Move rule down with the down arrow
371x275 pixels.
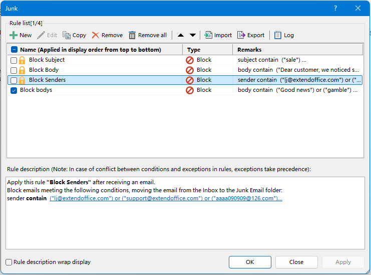[193, 35]
